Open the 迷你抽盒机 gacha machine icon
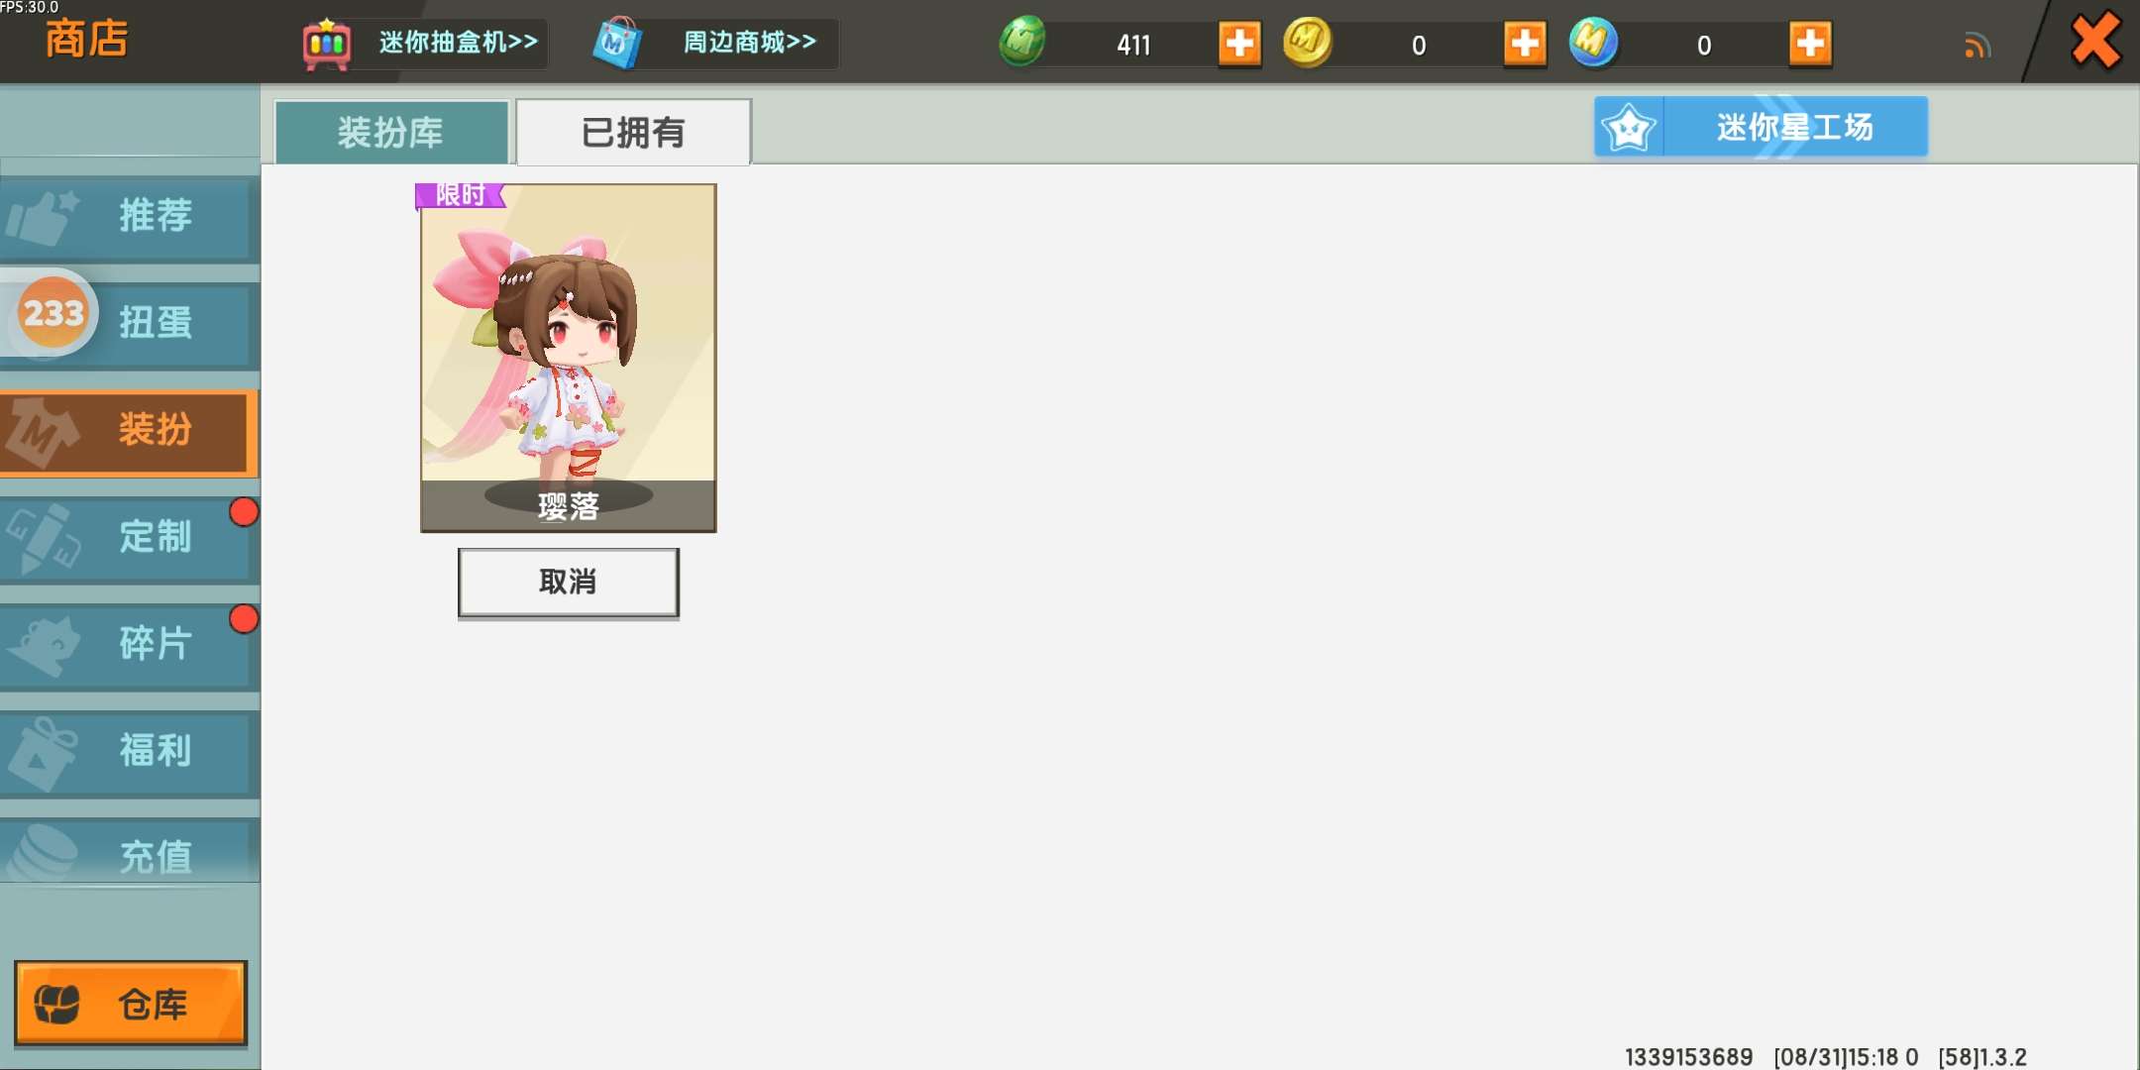 click(x=326, y=44)
